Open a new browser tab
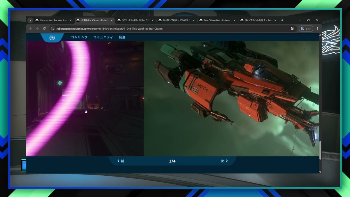Image resolution: width=350 pixels, height=197 pixels. [x=282, y=20]
